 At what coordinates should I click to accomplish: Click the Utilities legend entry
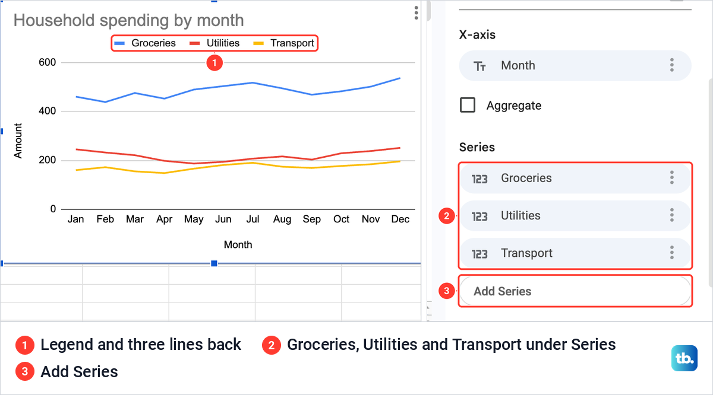pyautogui.click(x=214, y=43)
